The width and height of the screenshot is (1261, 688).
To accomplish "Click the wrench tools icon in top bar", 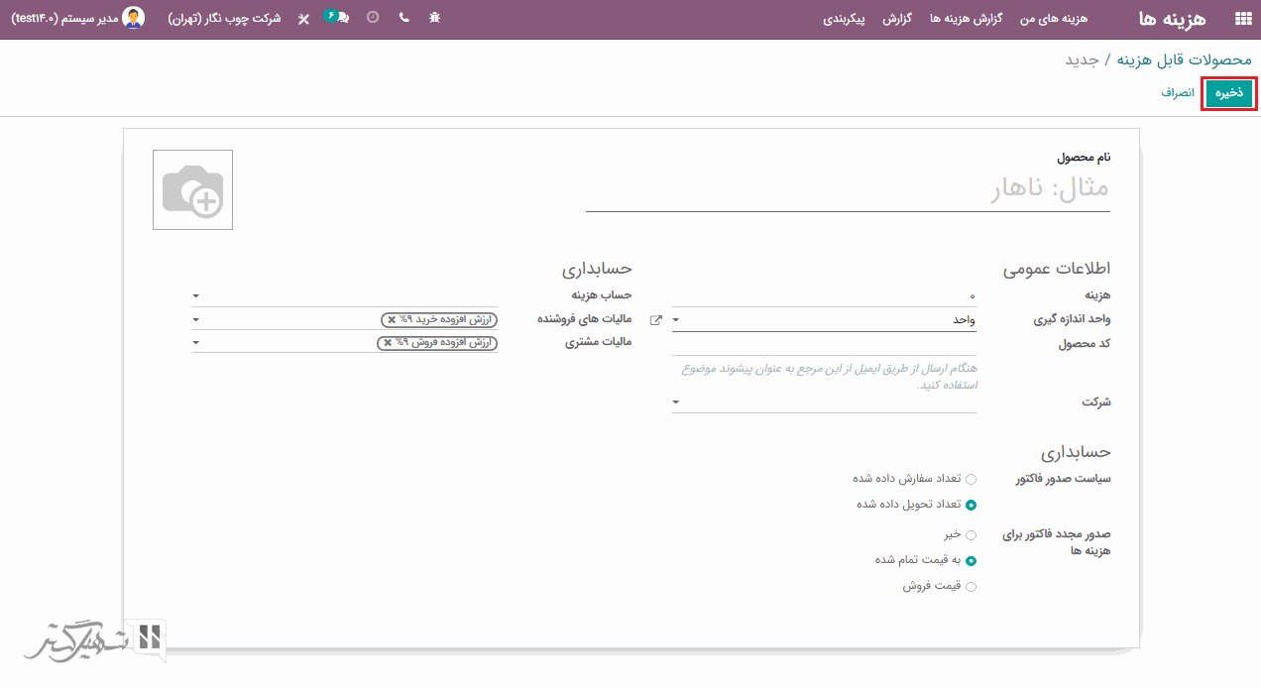I will tap(303, 19).
